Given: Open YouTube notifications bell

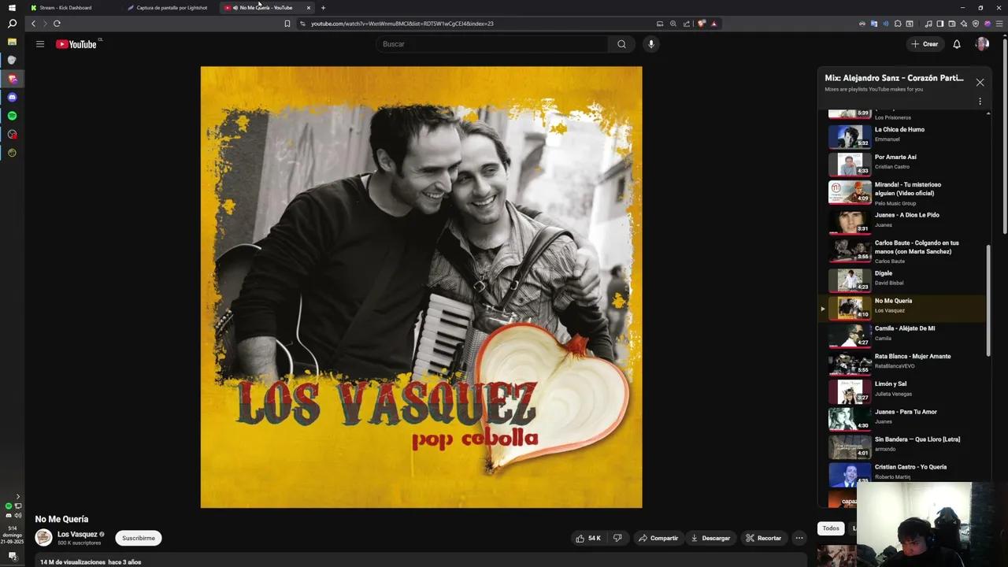Looking at the screenshot, I should coord(957,44).
